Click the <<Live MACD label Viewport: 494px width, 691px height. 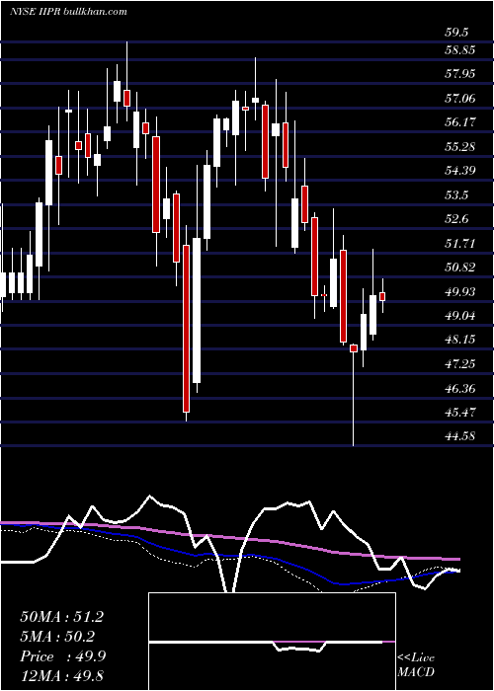[x=416, y=664]
